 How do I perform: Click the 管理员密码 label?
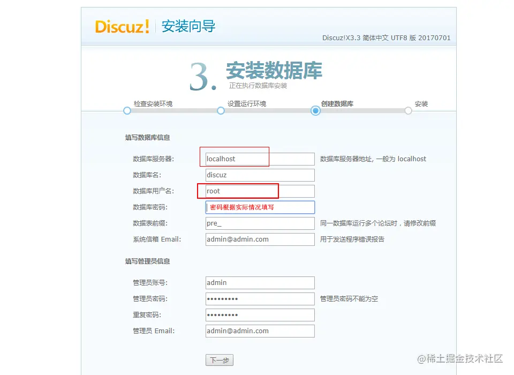pyautogui.click(x=150, y=299)
